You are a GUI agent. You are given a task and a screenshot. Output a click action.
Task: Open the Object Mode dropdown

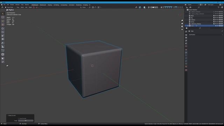point(10,7)
